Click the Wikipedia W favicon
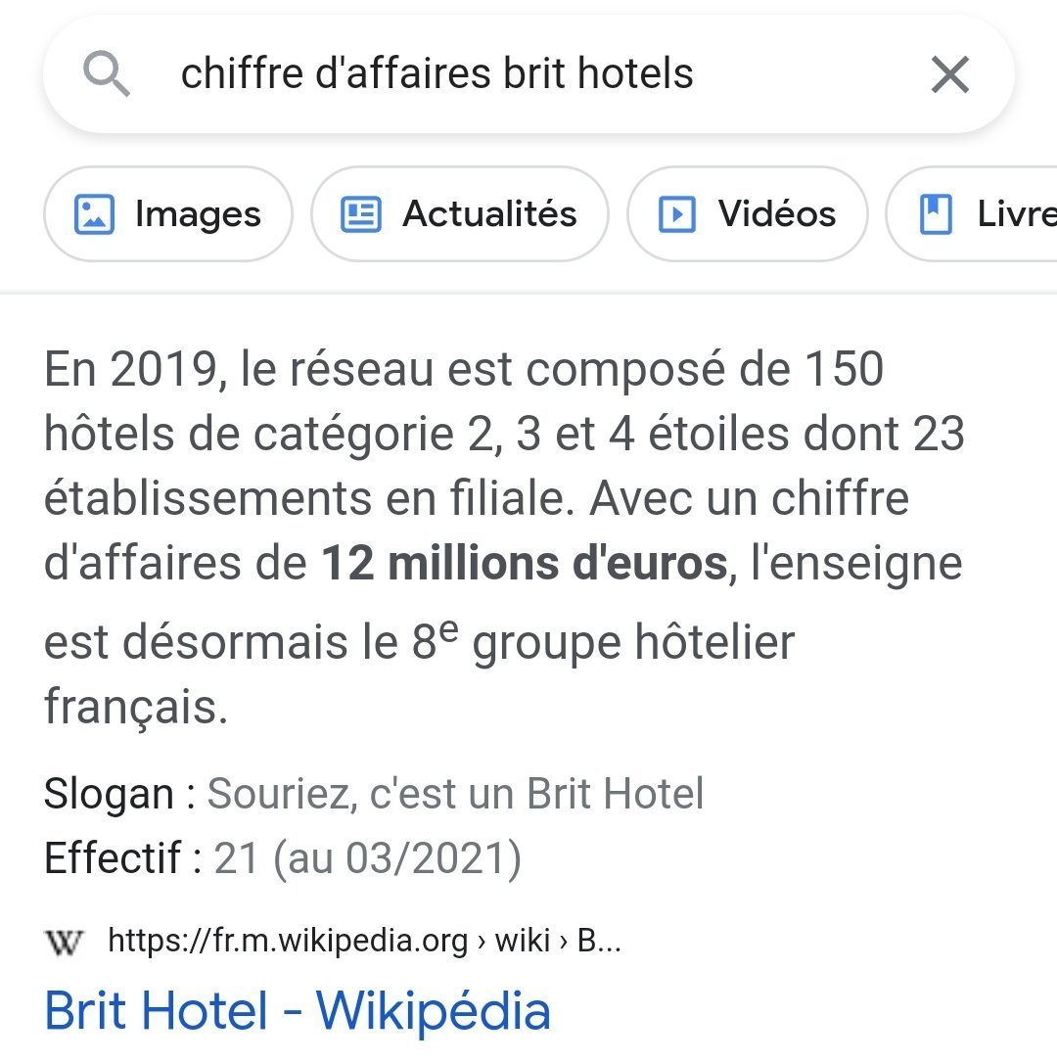This screenshot has width=1057, height=1062. click(65, 942)
